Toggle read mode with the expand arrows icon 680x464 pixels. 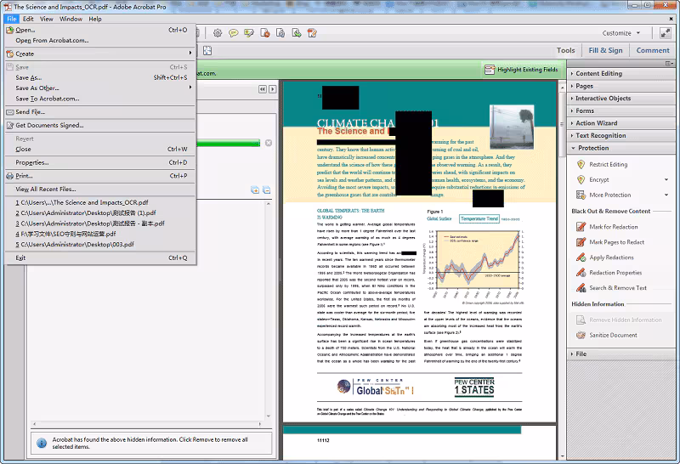[666, 33]
